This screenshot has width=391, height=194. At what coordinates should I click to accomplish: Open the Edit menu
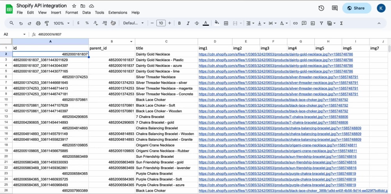30,12
